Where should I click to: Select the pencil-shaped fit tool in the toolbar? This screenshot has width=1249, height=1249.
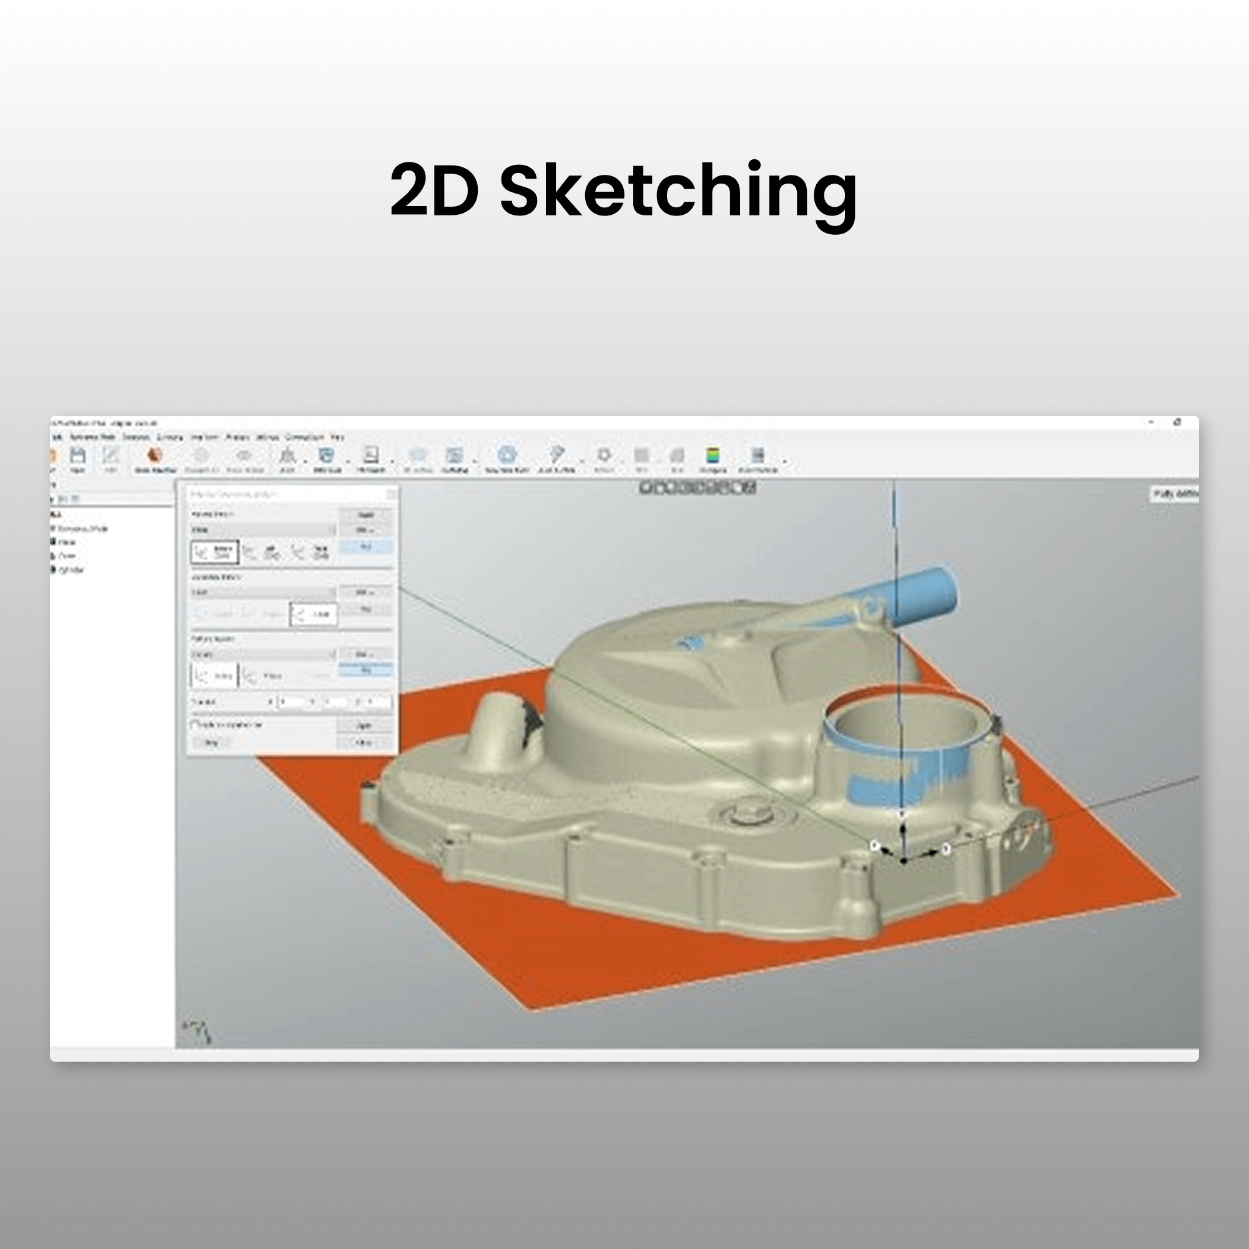click(x=557, y=455)
